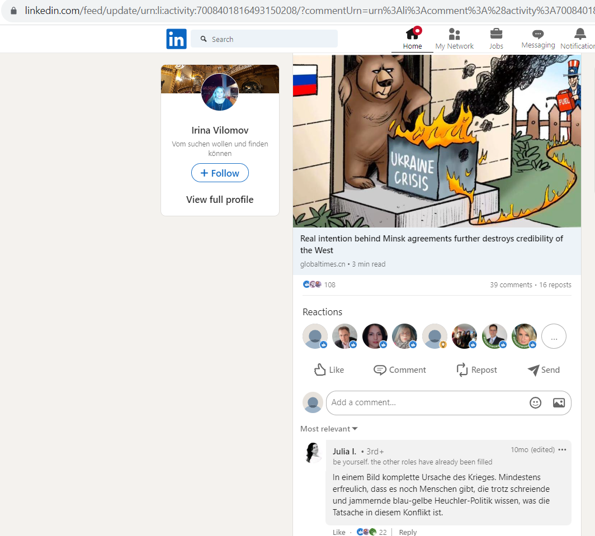Attach an image to the comment
The width and height of the screenshot is (595, 536).
pos(559,403)
